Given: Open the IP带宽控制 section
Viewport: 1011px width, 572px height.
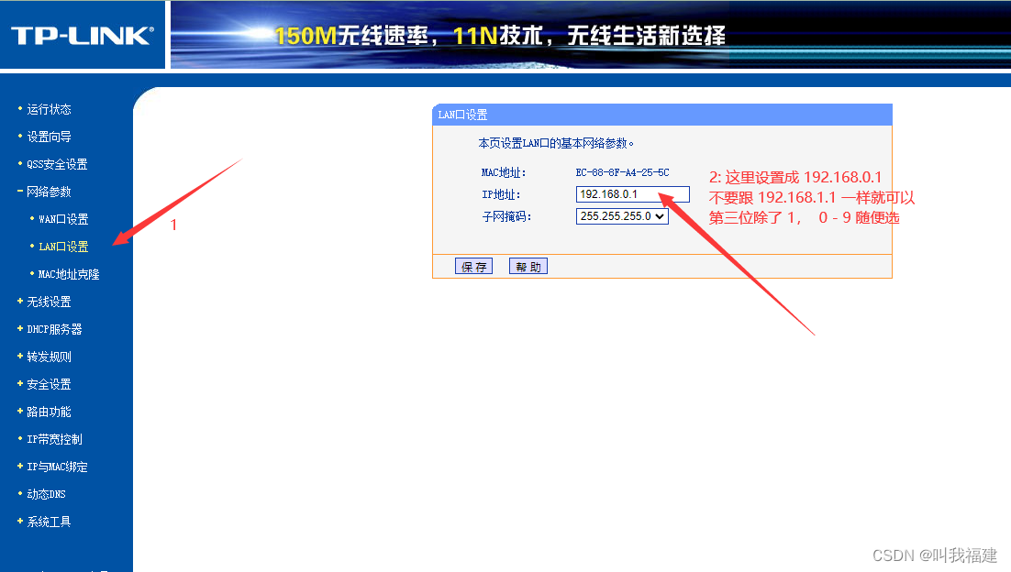Looking at the screenshot, I should (x=54, y=439).
